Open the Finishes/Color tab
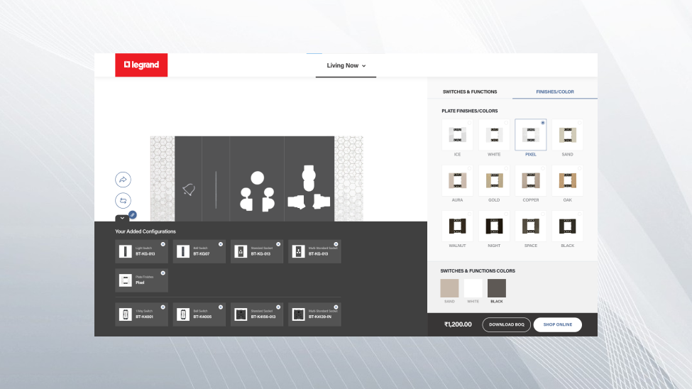This screenshot has height=389, width=692. click(x=555, y=92)
